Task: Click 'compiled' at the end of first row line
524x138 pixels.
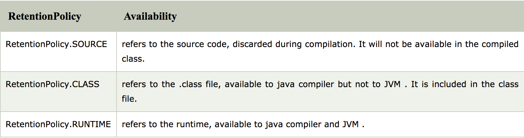Action: tap(500, 44)
